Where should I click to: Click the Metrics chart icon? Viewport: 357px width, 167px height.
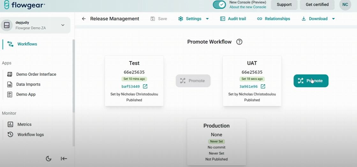tap(10, 124)
